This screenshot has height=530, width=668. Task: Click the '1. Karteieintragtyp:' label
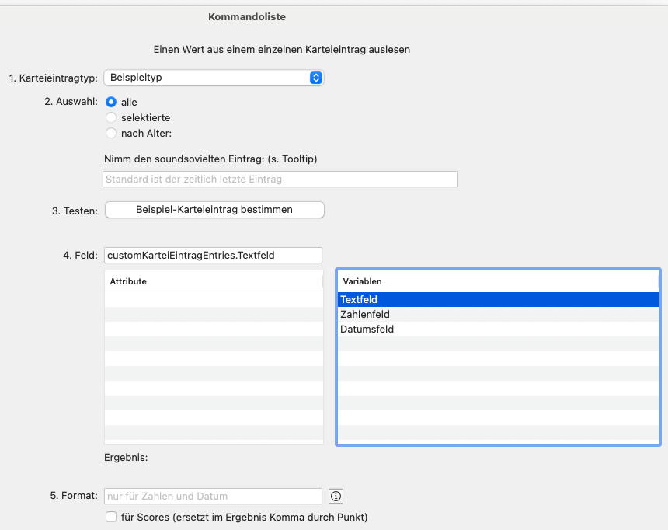pyautogui.click(x=52, y=78)
